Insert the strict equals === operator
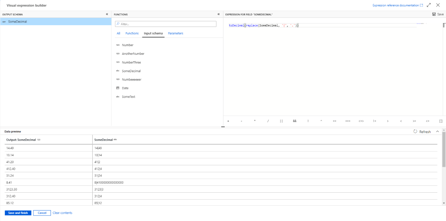Viewport: 446px width, 221px height. tap(348, 121)
